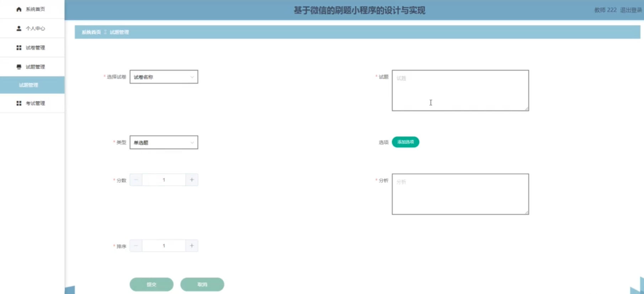644x294 pixels.
Task: Click into the 试题 text area
Action: coord(460,90)
